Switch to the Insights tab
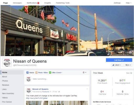134x105 pixels. pos(47,3)
